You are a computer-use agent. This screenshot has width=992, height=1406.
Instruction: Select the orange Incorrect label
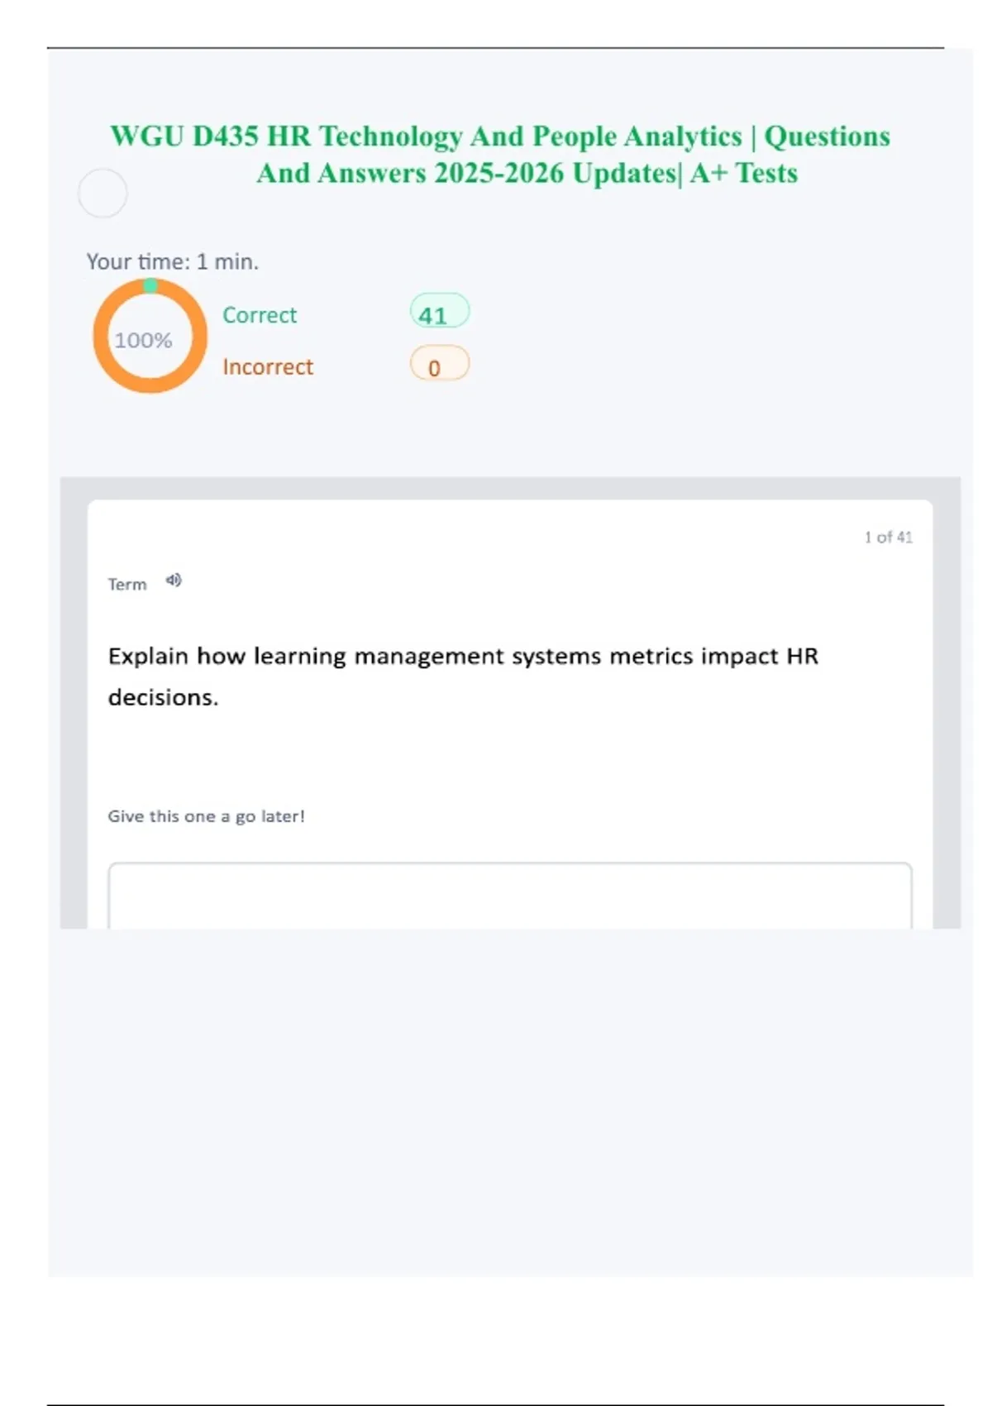point(267,366)
